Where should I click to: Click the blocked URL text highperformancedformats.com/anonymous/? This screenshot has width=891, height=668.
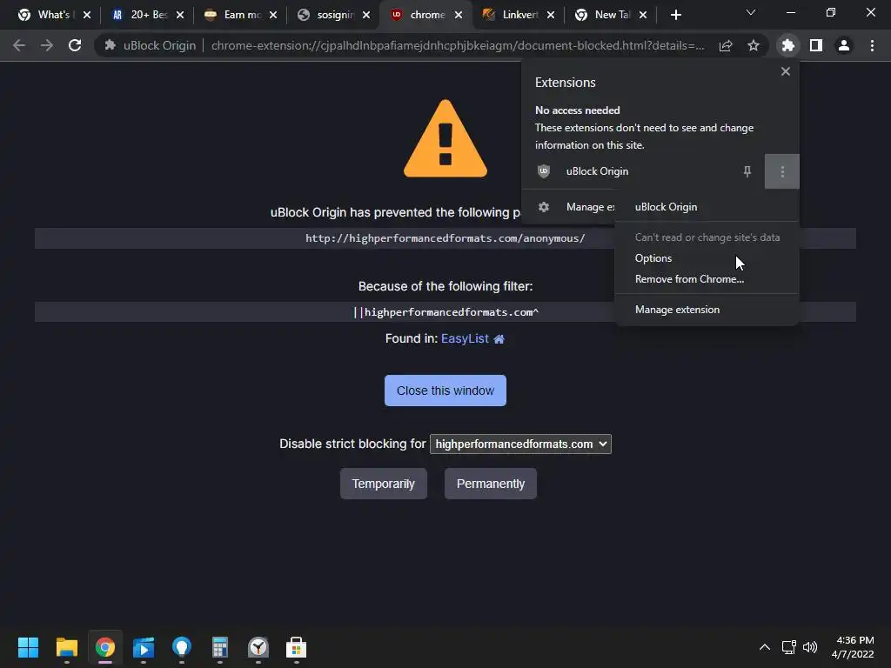[445, 238]
